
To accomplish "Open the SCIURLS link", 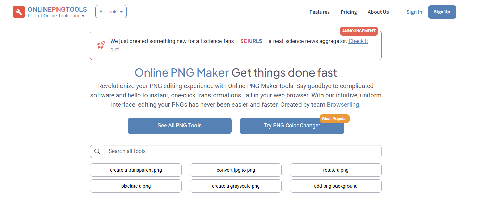I will point(251,41).
